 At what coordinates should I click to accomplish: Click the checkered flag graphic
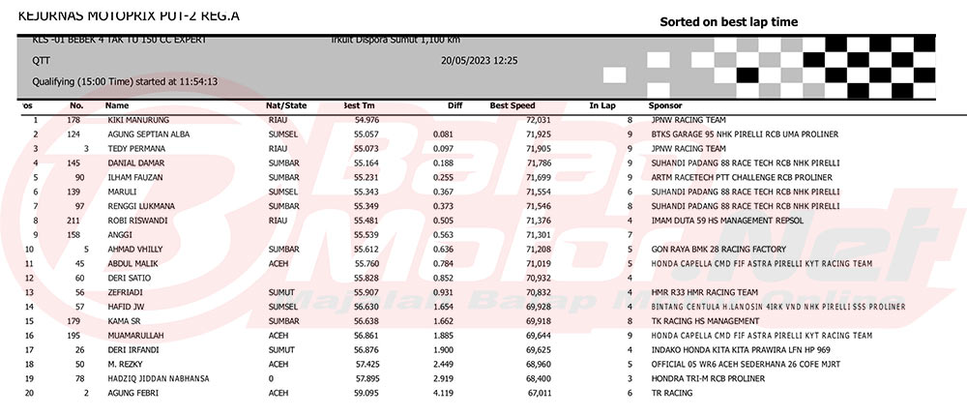coord(769,67)
